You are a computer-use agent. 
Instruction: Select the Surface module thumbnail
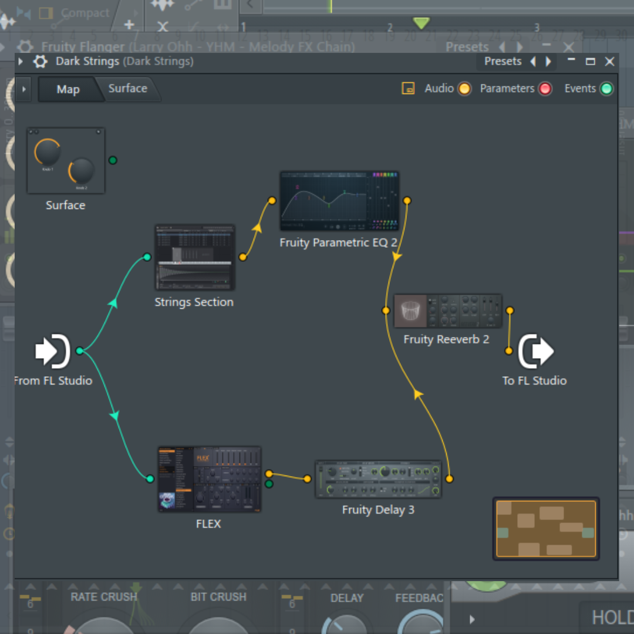66,160
